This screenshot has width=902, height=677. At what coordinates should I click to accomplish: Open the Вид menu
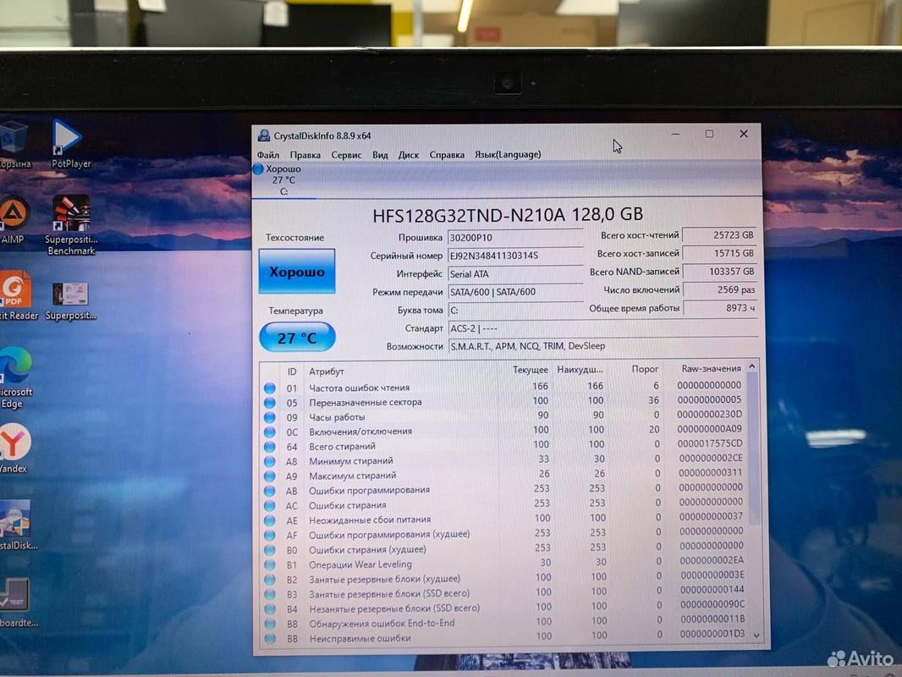click(380, 155)
